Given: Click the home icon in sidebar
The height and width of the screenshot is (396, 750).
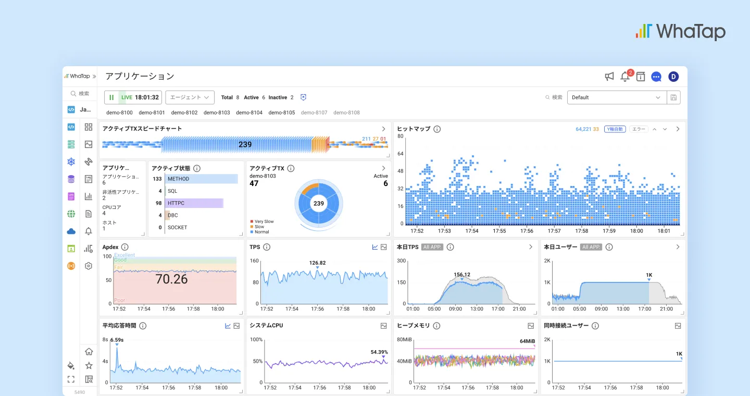Looking at the screenshot, I should point(89,352).
